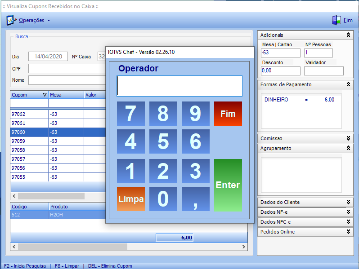Screen dimensions: 359x269
Task: Click the Mesa | Cartao field
Action: tap(280, 53)
